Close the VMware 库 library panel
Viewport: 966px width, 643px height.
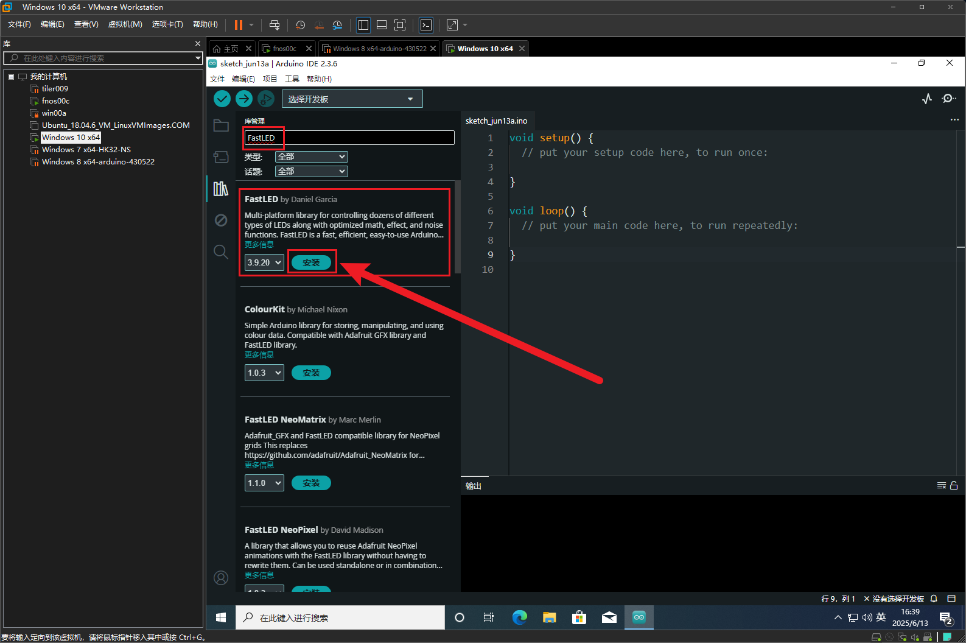(197, 43)
